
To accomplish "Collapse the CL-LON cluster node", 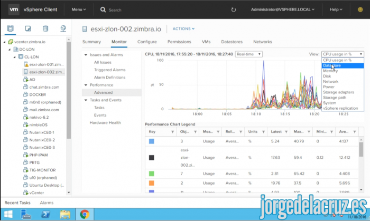I will (x=15, y=57).
